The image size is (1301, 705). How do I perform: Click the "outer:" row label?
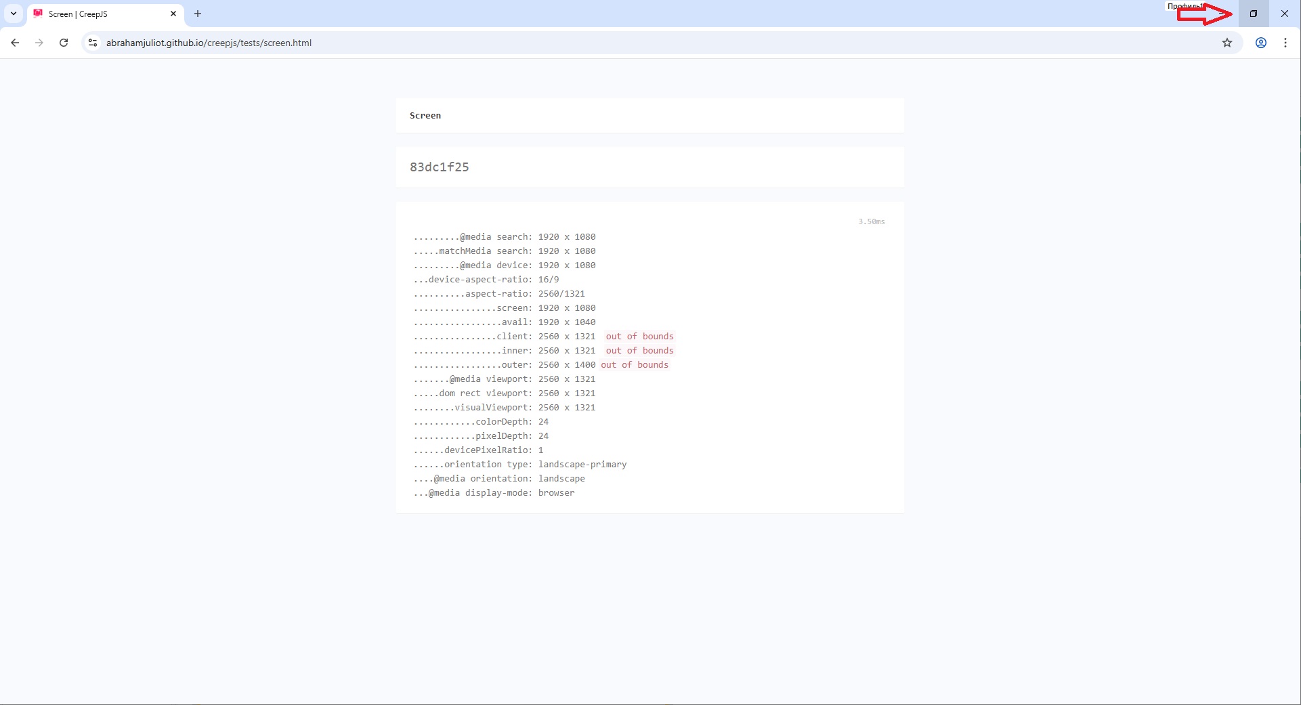click(517, 365)
